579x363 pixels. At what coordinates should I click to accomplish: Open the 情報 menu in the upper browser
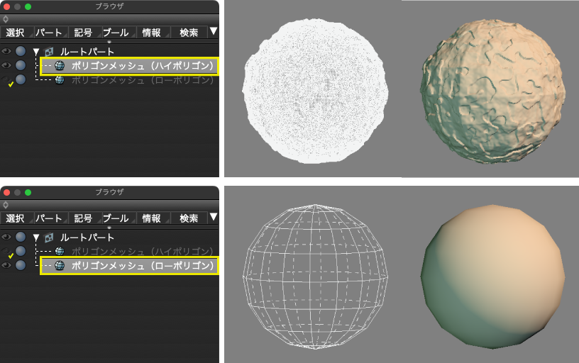coord(153,33)
